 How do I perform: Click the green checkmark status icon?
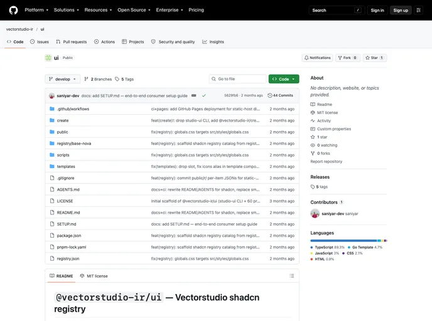[204, 95]
